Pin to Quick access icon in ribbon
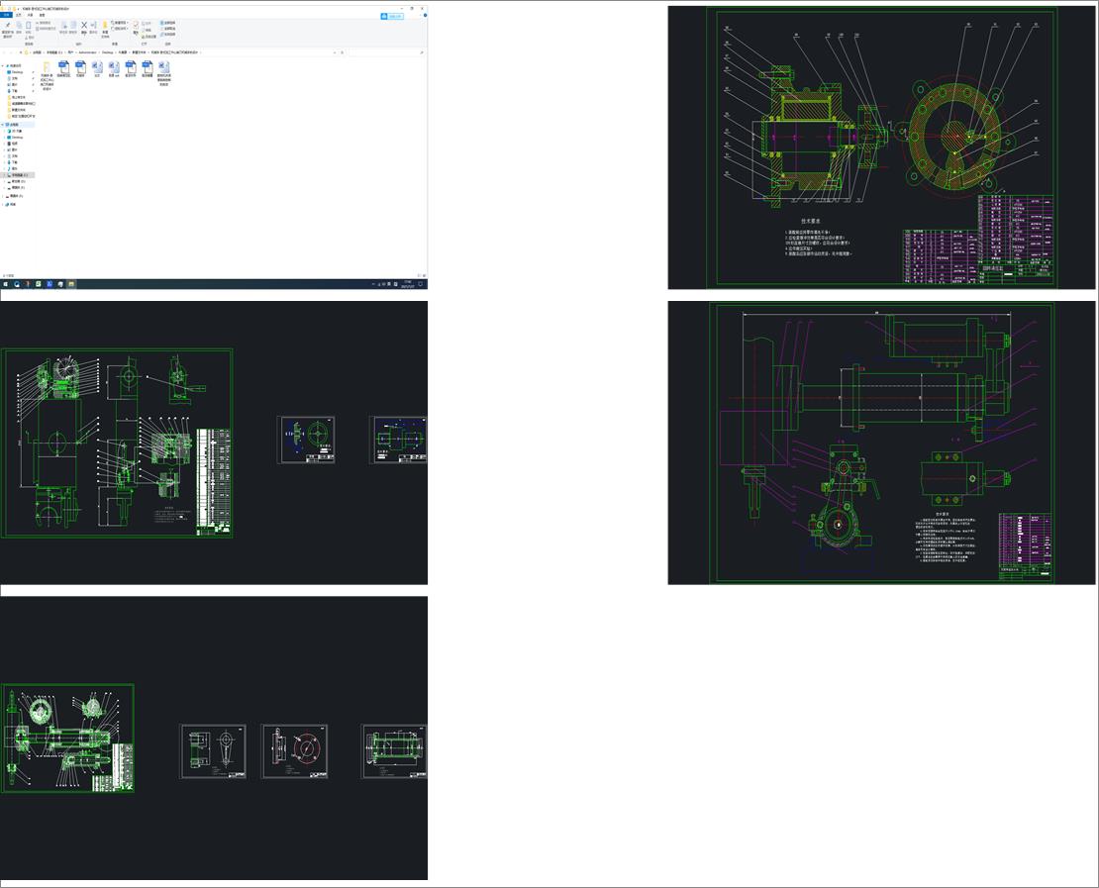This screenshot has height=888, width=1099. coord(7,27)
